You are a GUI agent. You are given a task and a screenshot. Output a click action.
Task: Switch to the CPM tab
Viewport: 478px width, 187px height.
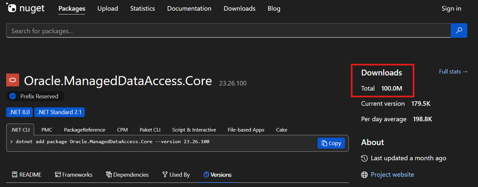[x=122, y=130]
